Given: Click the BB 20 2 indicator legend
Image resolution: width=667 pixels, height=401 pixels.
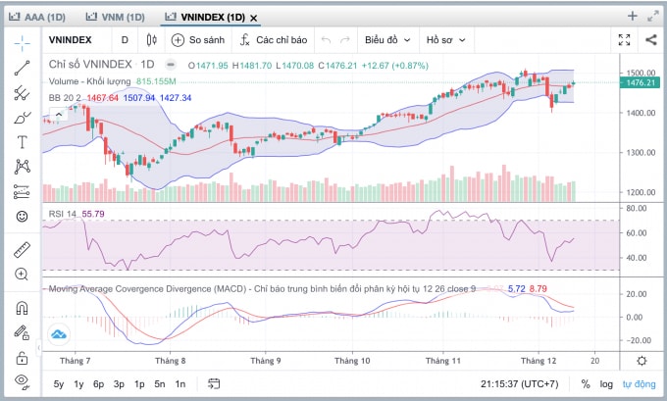Looking at the screenshot, I should pos(65,98).
